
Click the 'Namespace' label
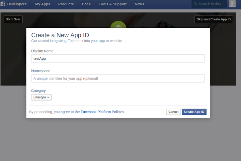41,71
